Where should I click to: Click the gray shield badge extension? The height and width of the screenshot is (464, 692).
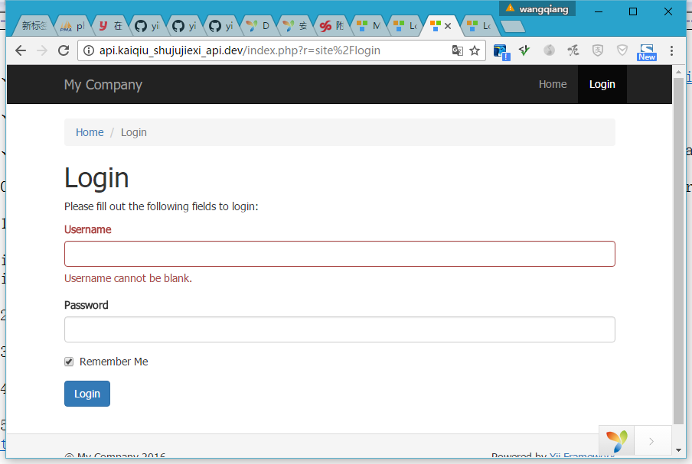click(598, 50)
